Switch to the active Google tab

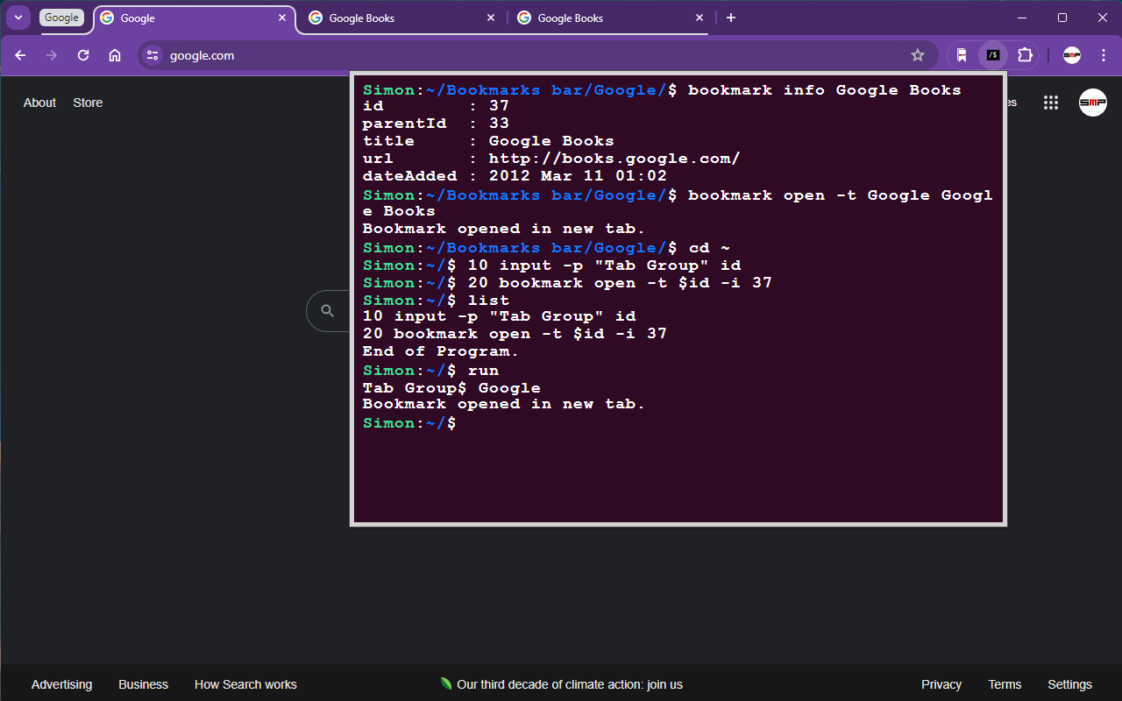click(194, 18)
